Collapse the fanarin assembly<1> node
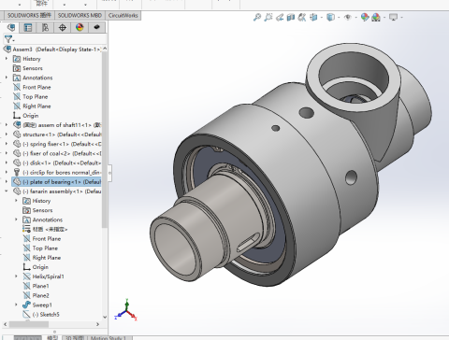 7,191
